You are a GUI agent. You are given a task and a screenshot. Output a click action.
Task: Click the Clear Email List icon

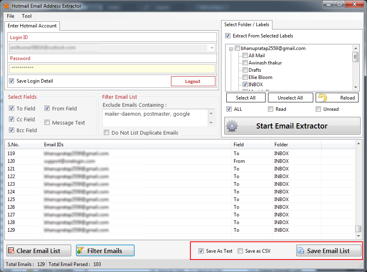click(x=11, y=251)
